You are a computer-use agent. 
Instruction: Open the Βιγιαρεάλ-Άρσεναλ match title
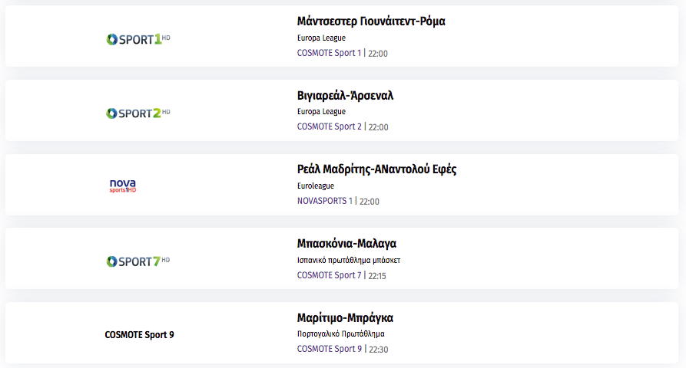click(345, 96)
